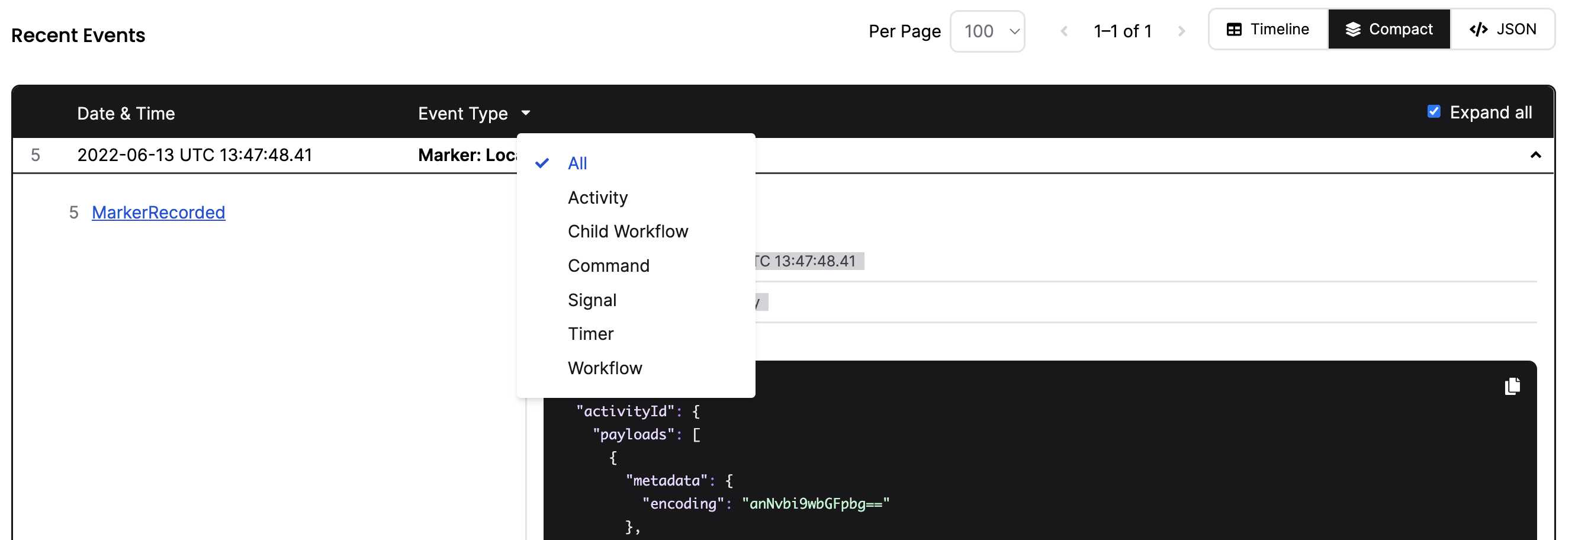Choose Child Workflow in the filter list
Image resolution: width=1575 pixels, height=540 pixels.
(x=628, y=231)
